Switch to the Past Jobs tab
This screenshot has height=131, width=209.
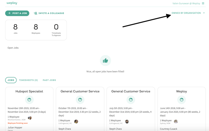tap(49, 80)
